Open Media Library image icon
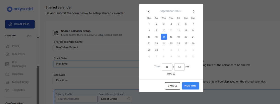 pos(7,82)
